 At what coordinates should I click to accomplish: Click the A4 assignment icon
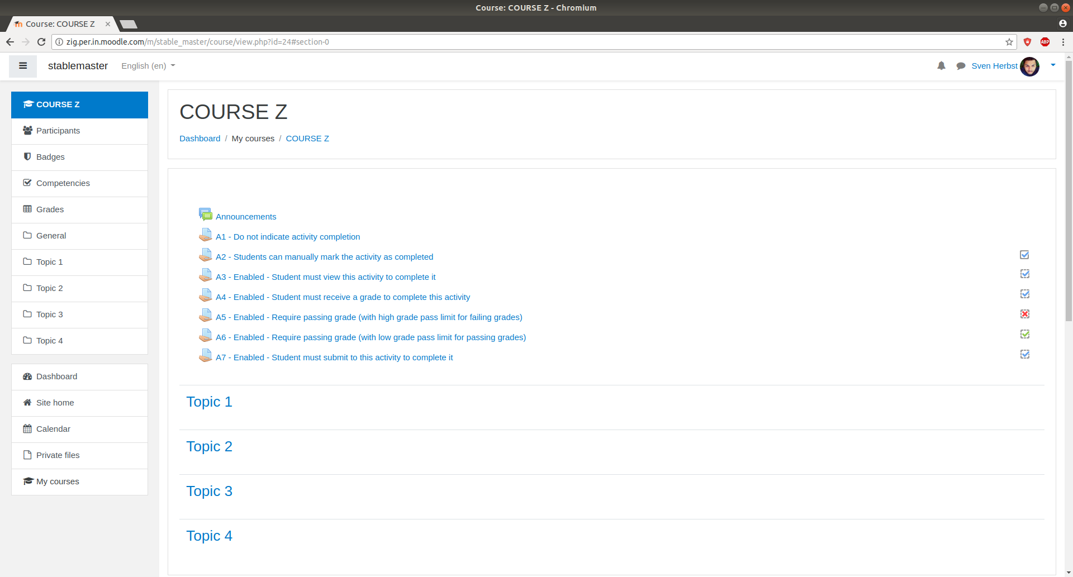point(205,295)
